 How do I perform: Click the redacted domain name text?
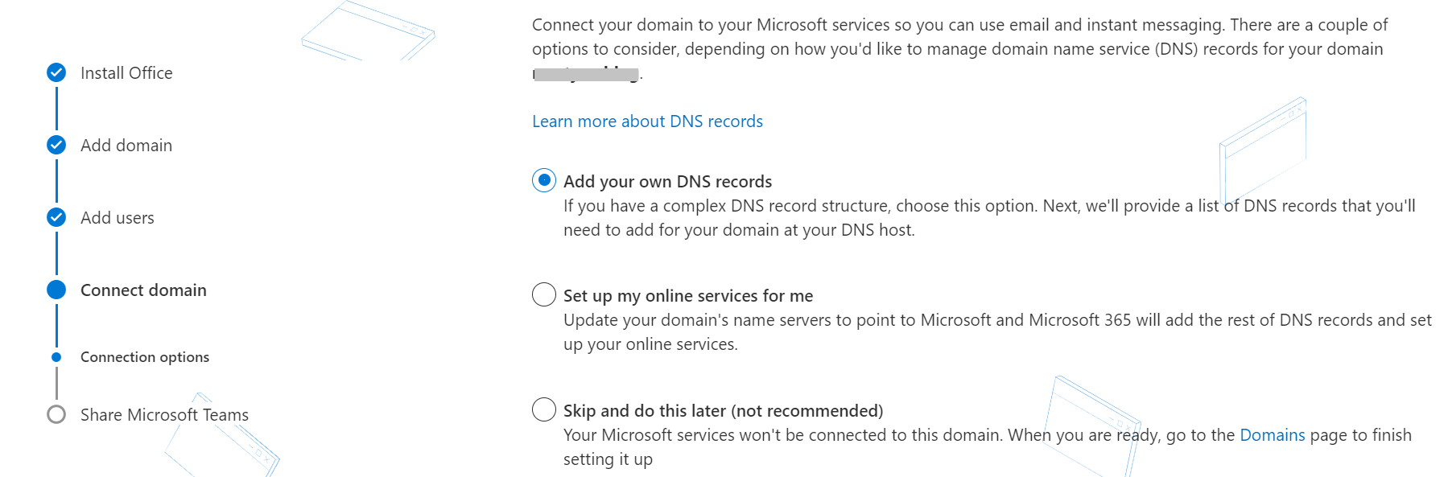click(x=586, y=75)
